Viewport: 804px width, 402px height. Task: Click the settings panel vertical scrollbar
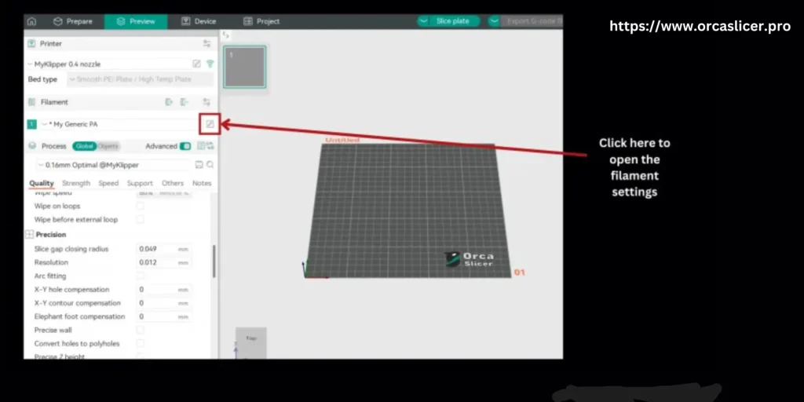coord(214,261)
